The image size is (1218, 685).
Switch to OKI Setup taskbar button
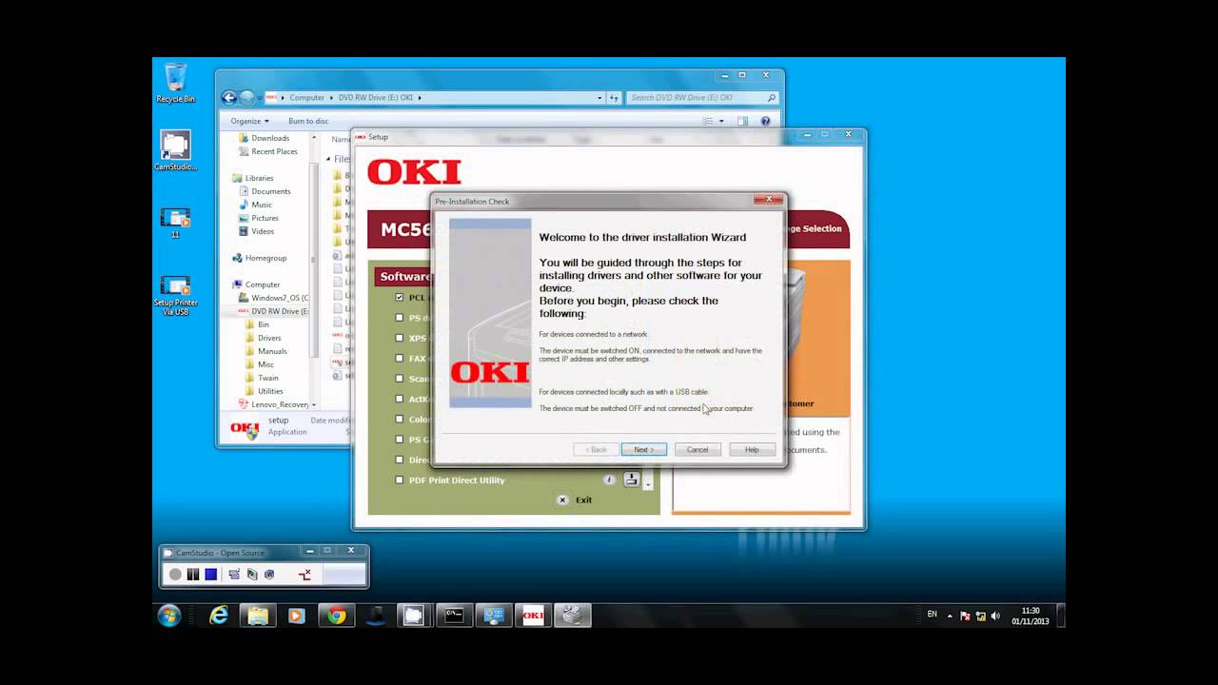click(x=533, y=616)
